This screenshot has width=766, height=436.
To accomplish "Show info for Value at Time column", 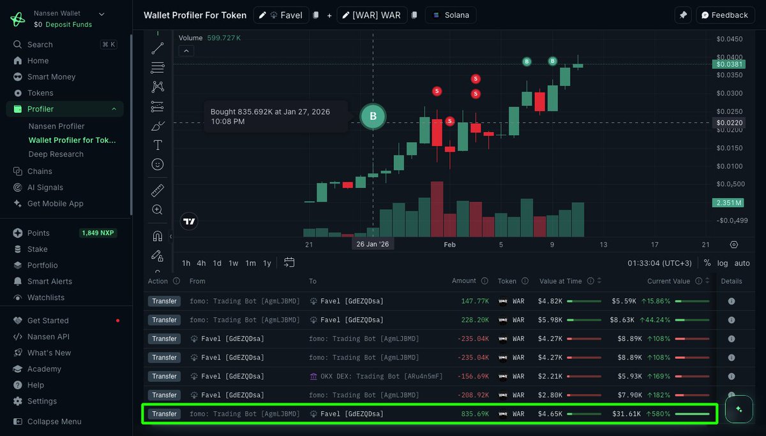I will point(590,281).
